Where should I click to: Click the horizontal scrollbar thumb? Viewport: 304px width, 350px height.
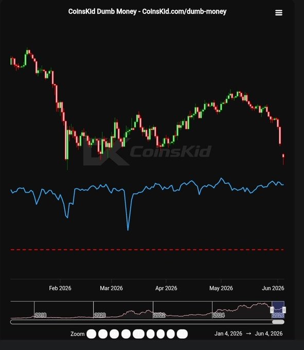278,322
